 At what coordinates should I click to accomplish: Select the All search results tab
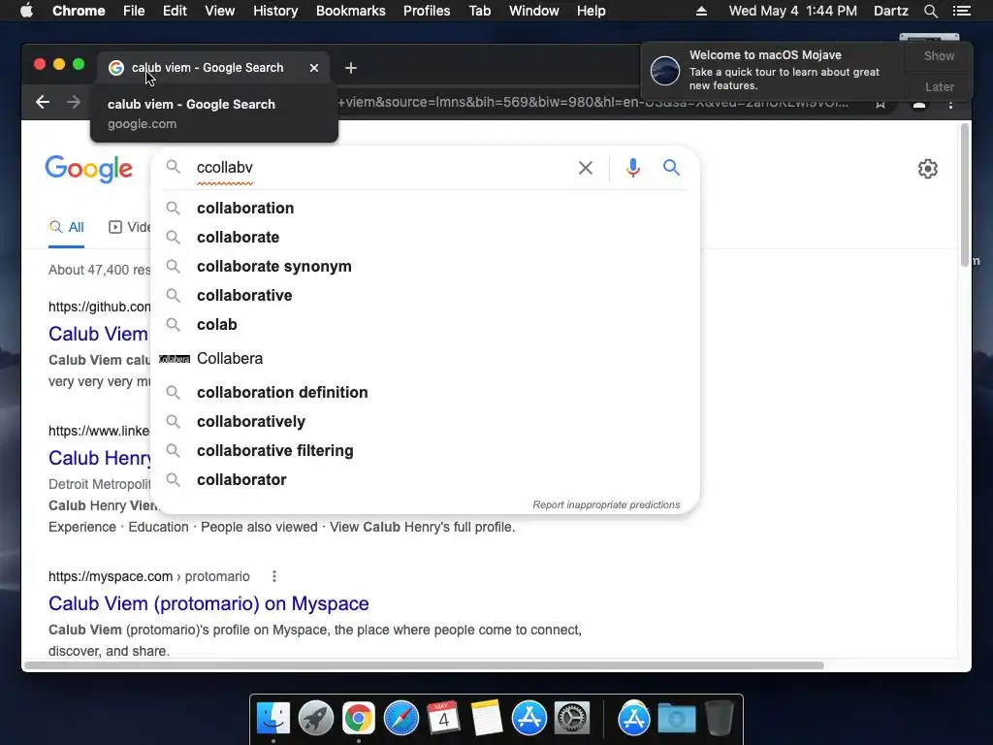(x=67, y=227)
